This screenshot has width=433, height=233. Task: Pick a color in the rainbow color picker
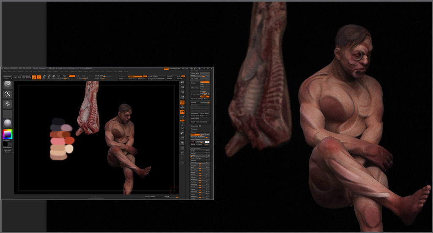click(x=8, y=134)
